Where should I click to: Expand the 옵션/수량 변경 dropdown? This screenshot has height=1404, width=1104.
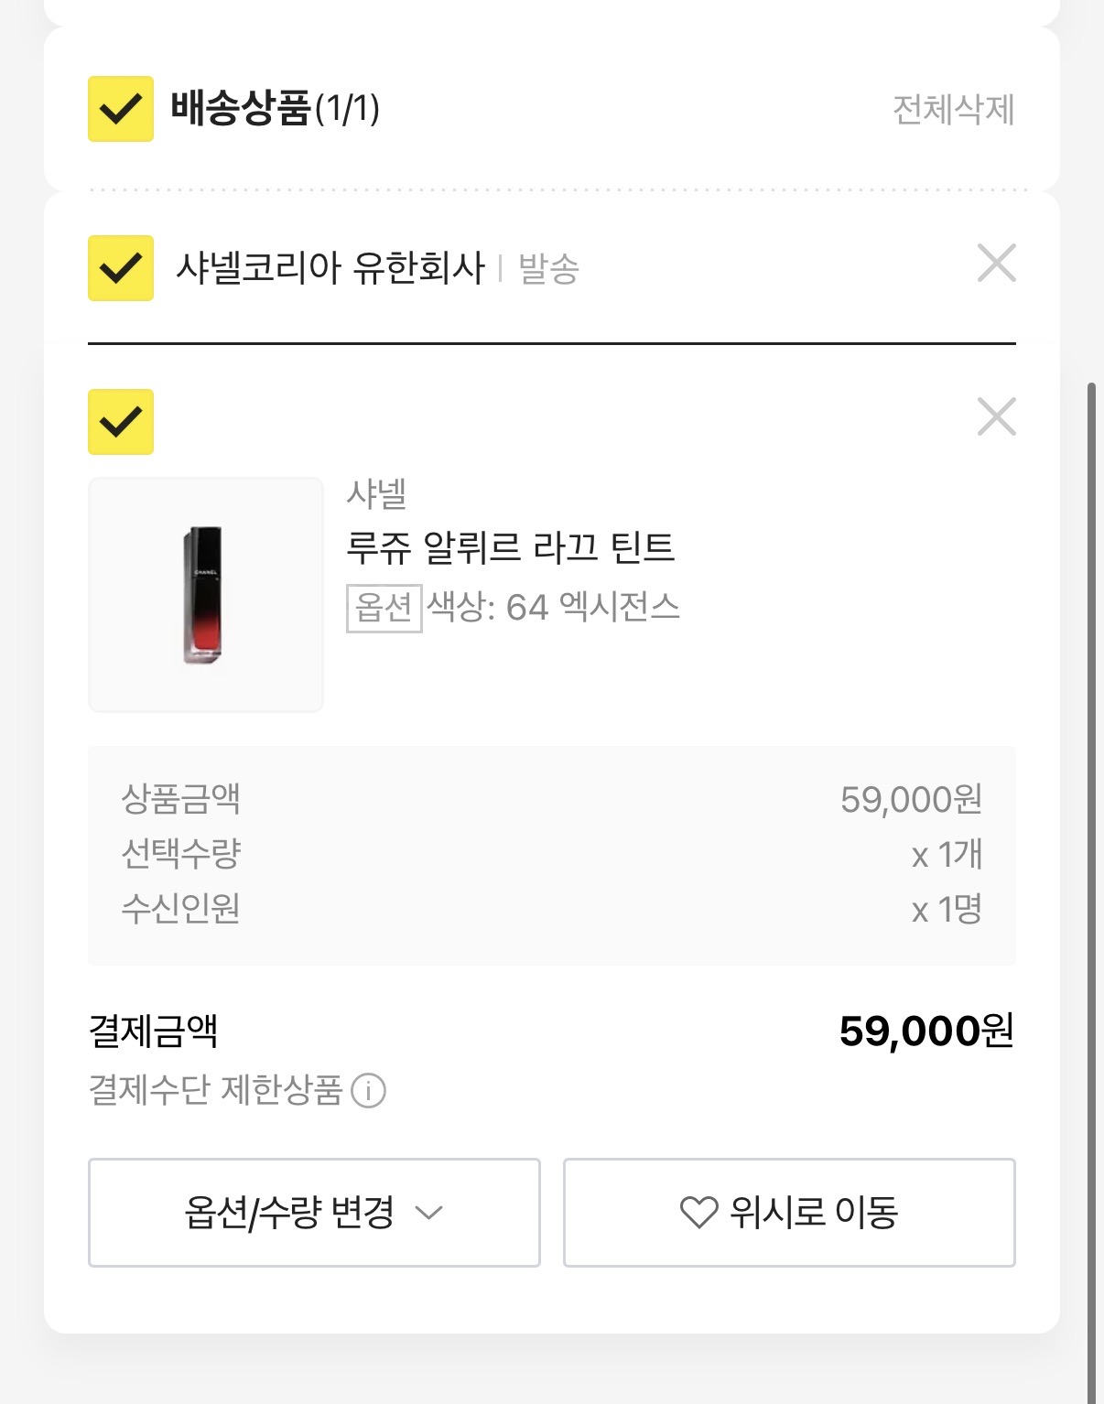point(314,1213)
